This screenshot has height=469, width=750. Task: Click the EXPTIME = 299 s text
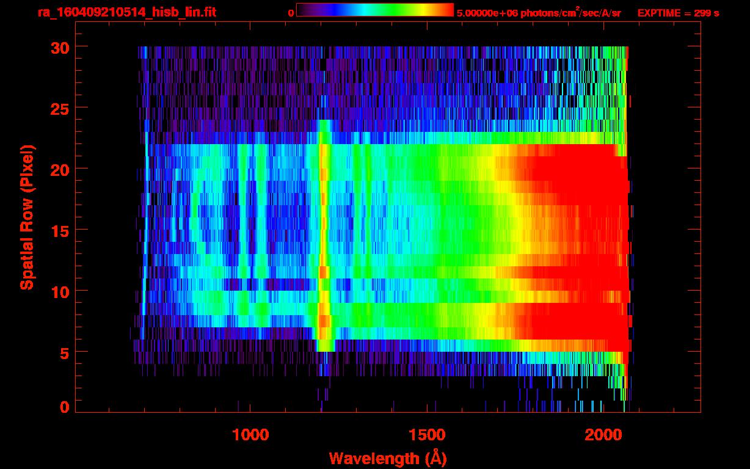pyautogui.click(x=678, y=13)
